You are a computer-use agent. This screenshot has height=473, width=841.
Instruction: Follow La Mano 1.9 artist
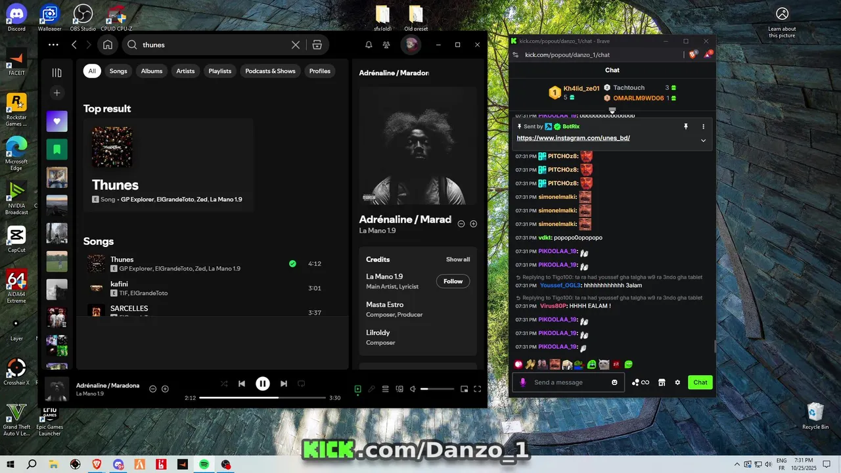pos(453,281)
